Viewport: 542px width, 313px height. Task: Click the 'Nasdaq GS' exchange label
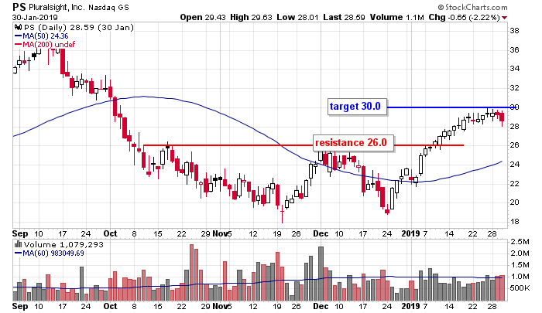[108, 7]
